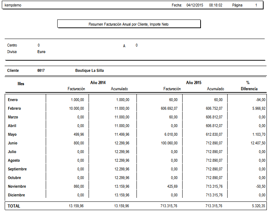The image size is (269, 213).
Task: Click Febrero accumulated value 606.752,07
Action: click(214, 108)
